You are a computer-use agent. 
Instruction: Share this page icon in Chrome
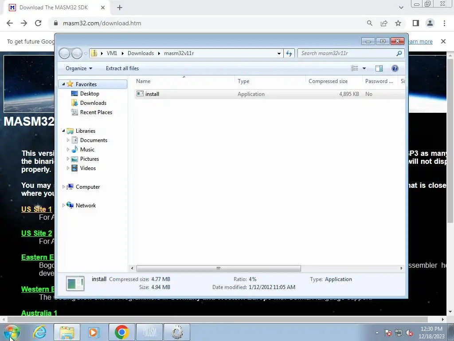[384, 23]
